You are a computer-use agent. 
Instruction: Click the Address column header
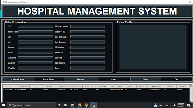tap(183, 87)
